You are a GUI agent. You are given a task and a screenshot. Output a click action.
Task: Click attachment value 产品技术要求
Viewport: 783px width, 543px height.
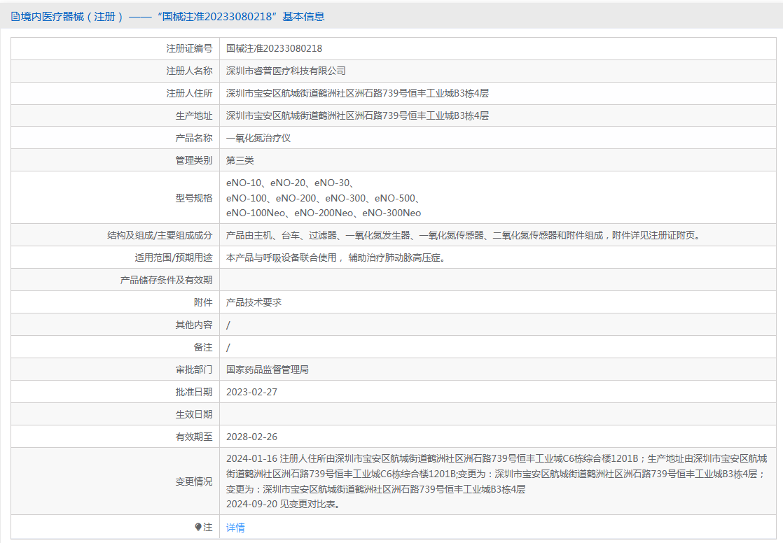[254, 302]
